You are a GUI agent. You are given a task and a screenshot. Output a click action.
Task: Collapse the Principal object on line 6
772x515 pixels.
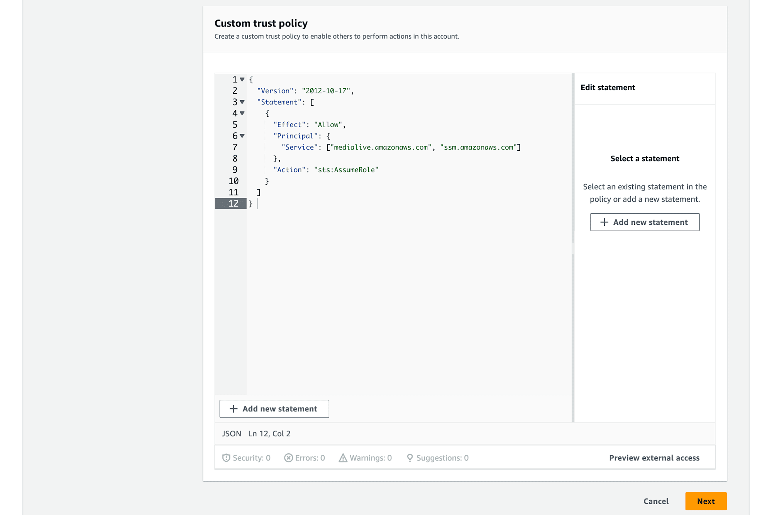click(x=242, y=136)
